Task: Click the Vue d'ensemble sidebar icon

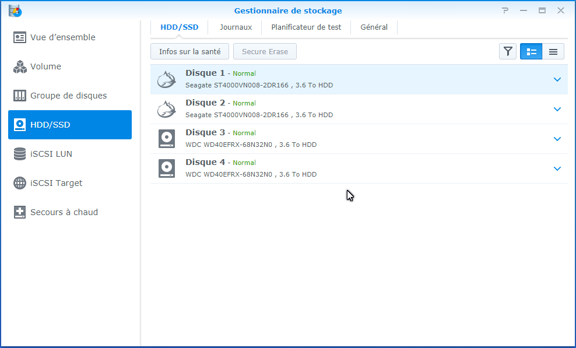Action: [19, 37]
